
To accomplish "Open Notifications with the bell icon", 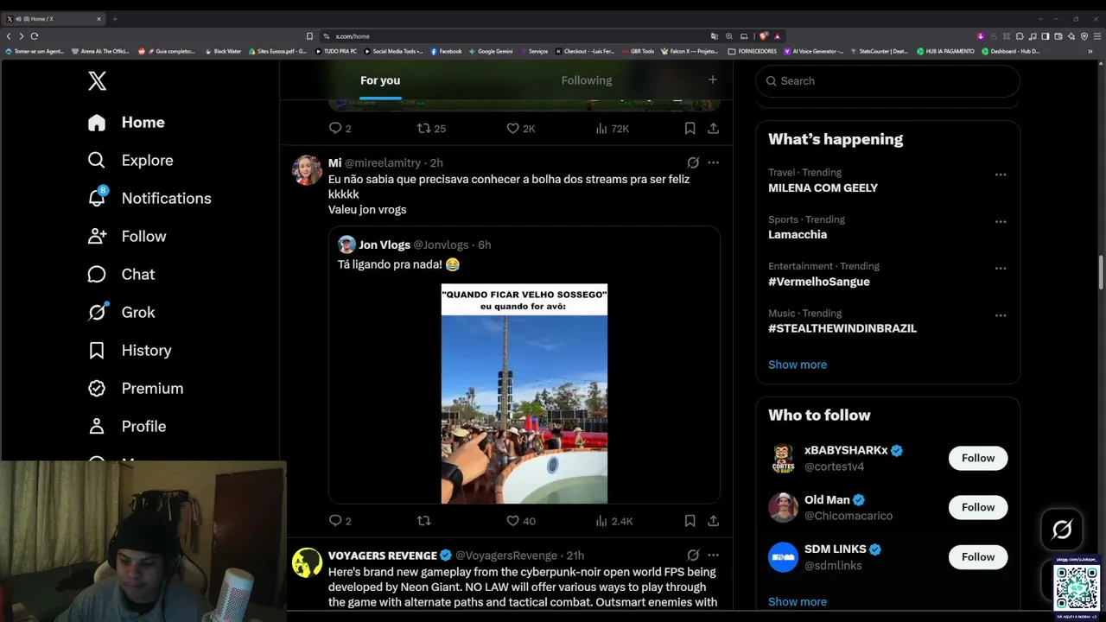I will [149, 199].
